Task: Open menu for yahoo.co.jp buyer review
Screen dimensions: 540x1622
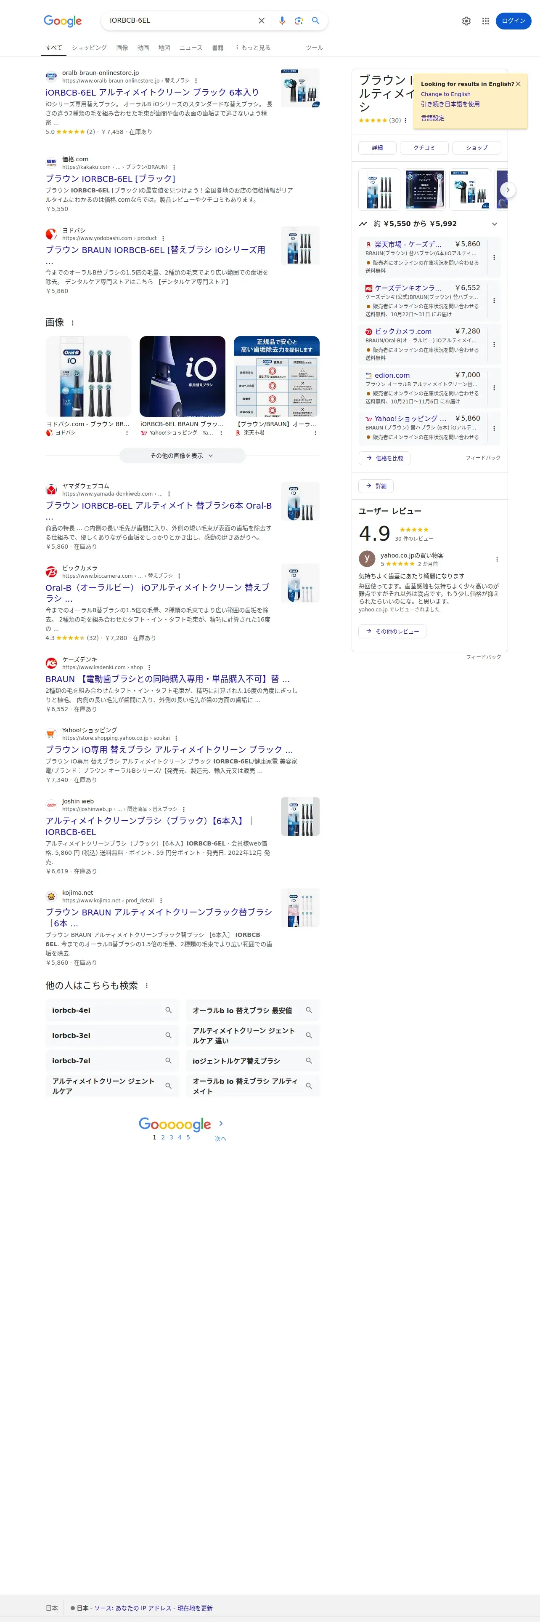Action: coord(497,559)
